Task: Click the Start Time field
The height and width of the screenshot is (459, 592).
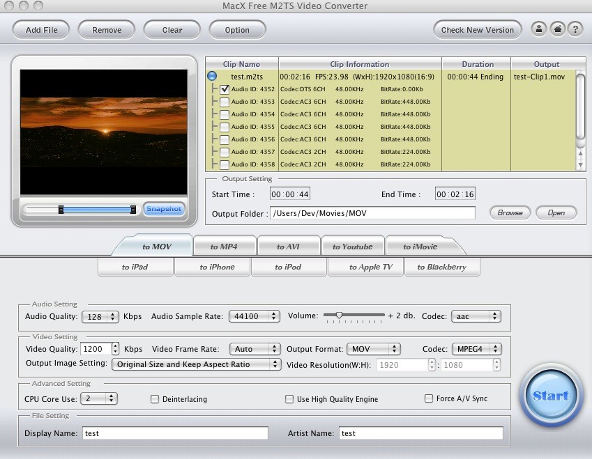Action: click(x=290, y=194)
